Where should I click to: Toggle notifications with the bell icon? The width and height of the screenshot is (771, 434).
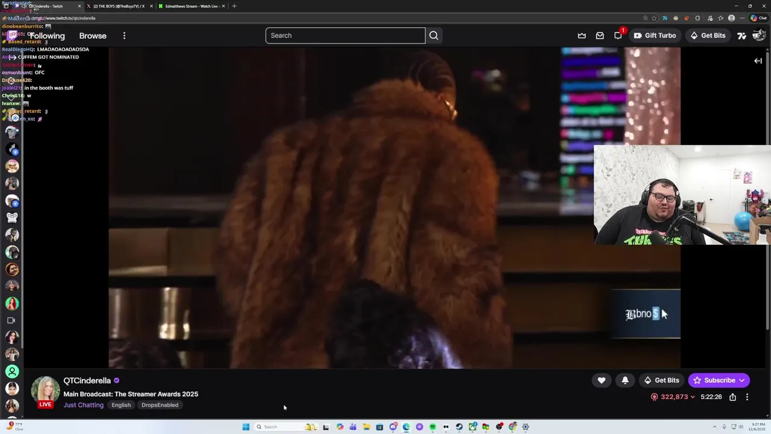click(625, 380)
